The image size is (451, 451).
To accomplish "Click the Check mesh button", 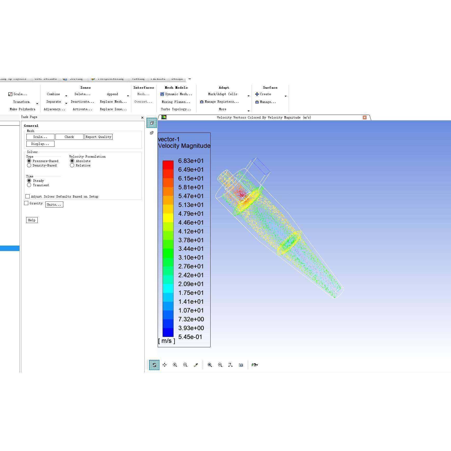I will pos(69,137).
